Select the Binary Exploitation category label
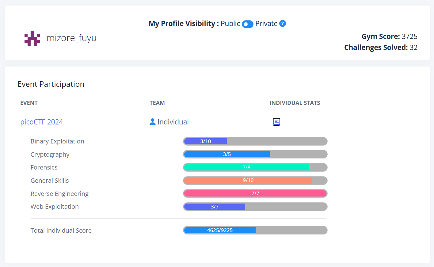Image resolution: width=434 pixels, height=267 pixels. point(57,141)
